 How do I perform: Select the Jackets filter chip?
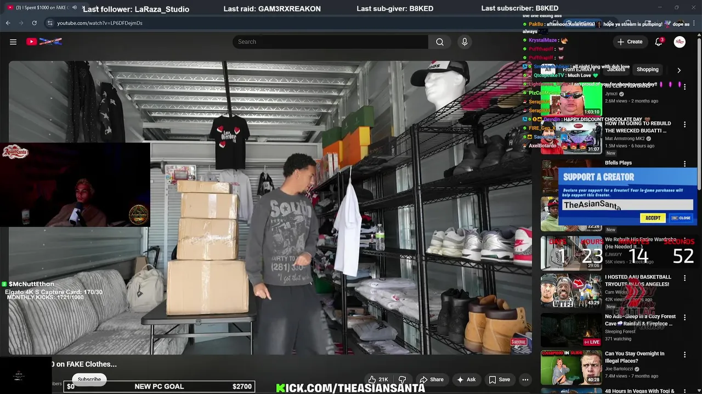point(616,69)
